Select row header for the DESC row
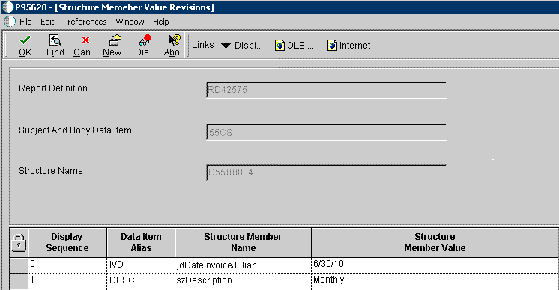The height and width of the screenshot is (290, 559). [x=19, y=281]
